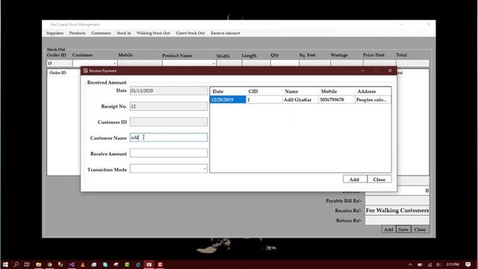Sort by the Date column header

pyautogui.click(x=228, y=91)
